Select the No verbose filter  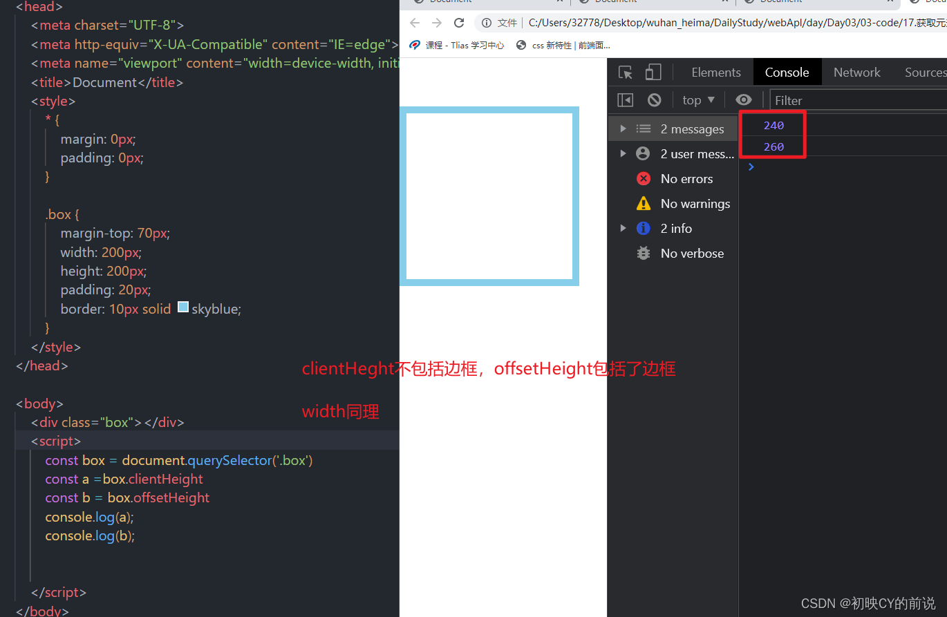[x=691, y=253]
